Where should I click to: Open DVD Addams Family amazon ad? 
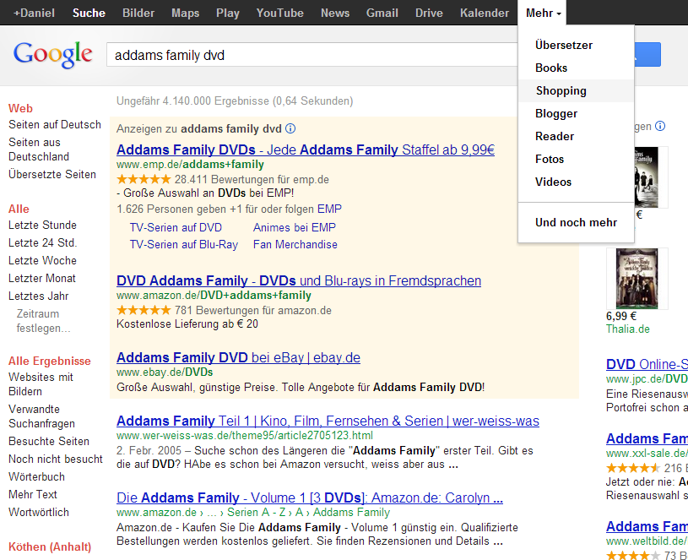point(299,280)
